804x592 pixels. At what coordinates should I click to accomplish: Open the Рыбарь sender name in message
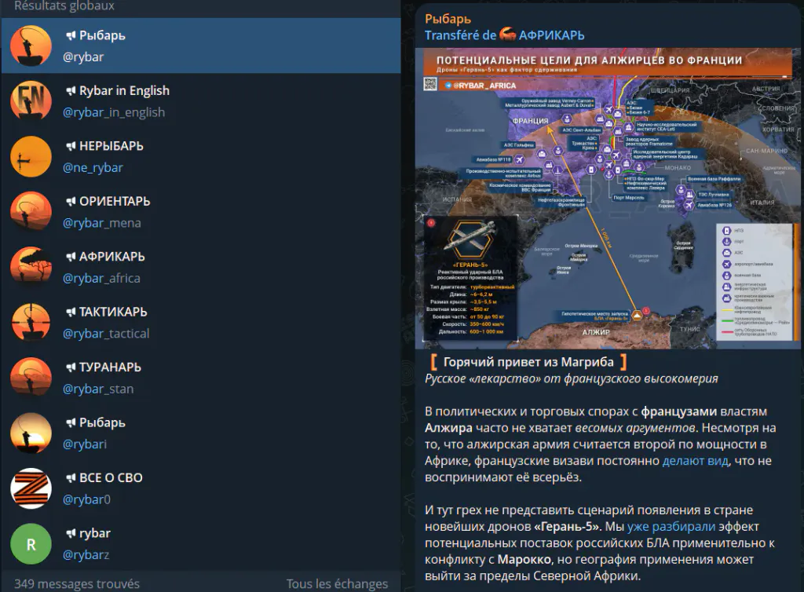(x=448, y=19)
